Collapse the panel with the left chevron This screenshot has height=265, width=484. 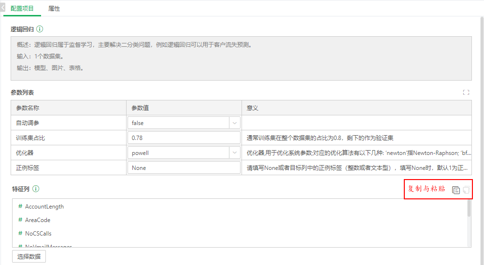[x=3, y=8]
